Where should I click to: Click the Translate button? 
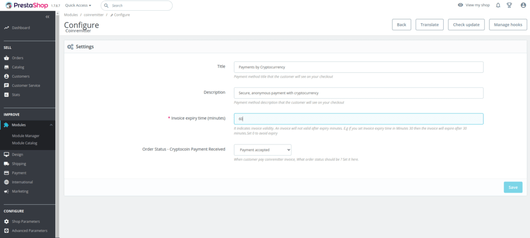(x=430, y=25)
